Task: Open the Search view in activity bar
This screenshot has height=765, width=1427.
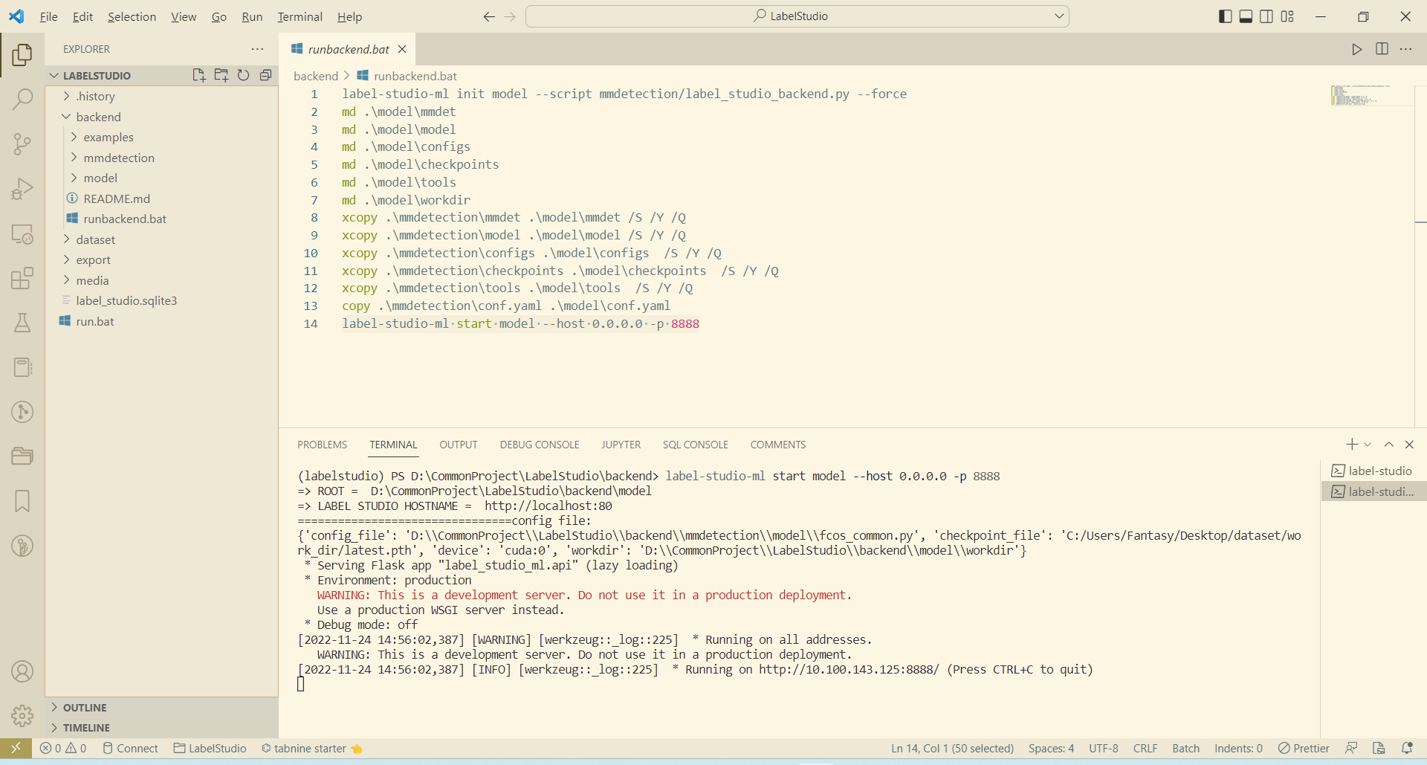Action: 22,99
